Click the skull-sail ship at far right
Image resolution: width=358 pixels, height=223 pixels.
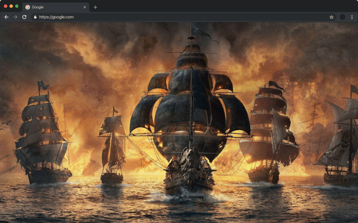341,146
